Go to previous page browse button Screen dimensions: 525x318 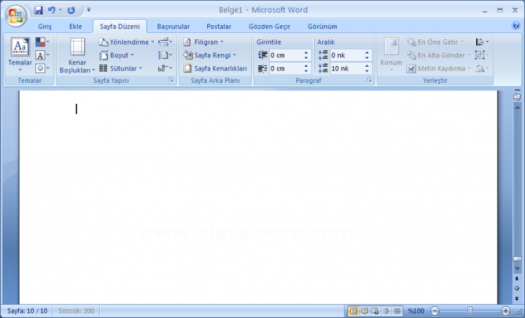[x=517, y=279]
